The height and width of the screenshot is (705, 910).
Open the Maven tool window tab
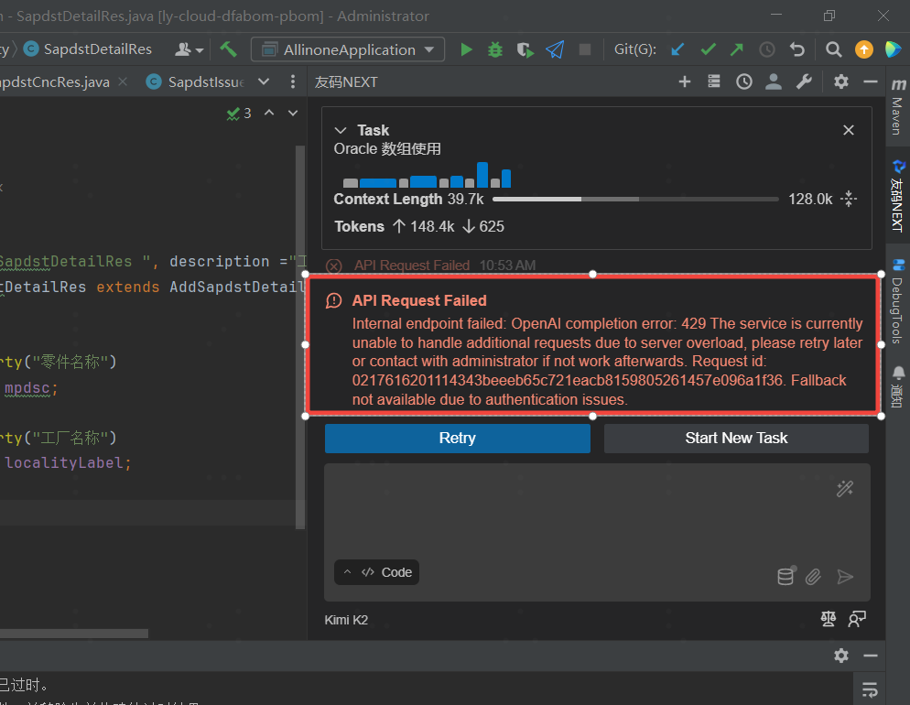click(x=897, y=108)
